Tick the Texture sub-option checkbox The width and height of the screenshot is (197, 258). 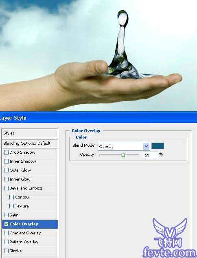click(x=11, y=206)
